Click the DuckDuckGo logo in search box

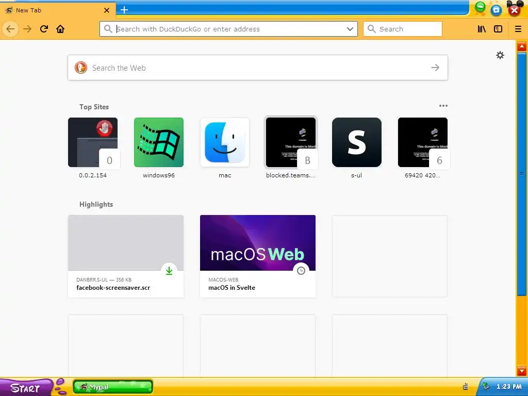(x=81, y=68)
